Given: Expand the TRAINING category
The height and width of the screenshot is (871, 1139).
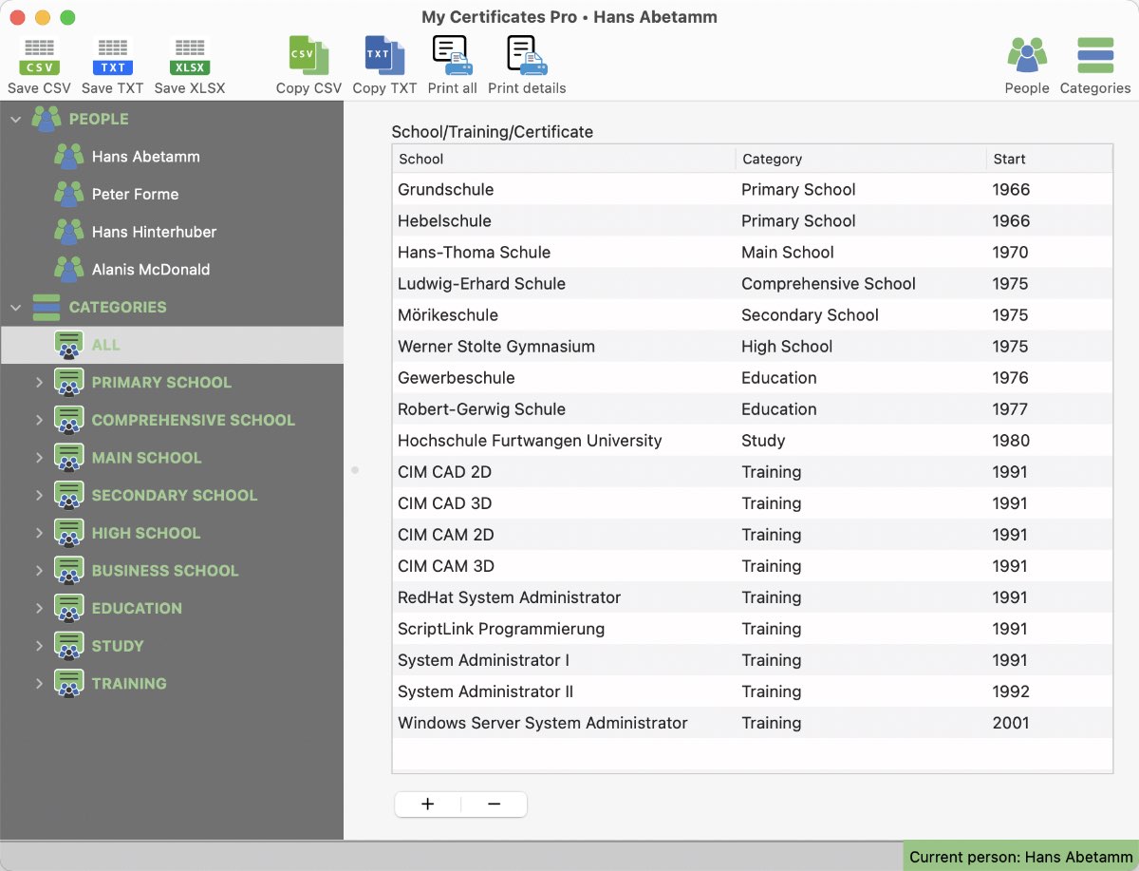Looking at the screenshot, I should [39, 683].
